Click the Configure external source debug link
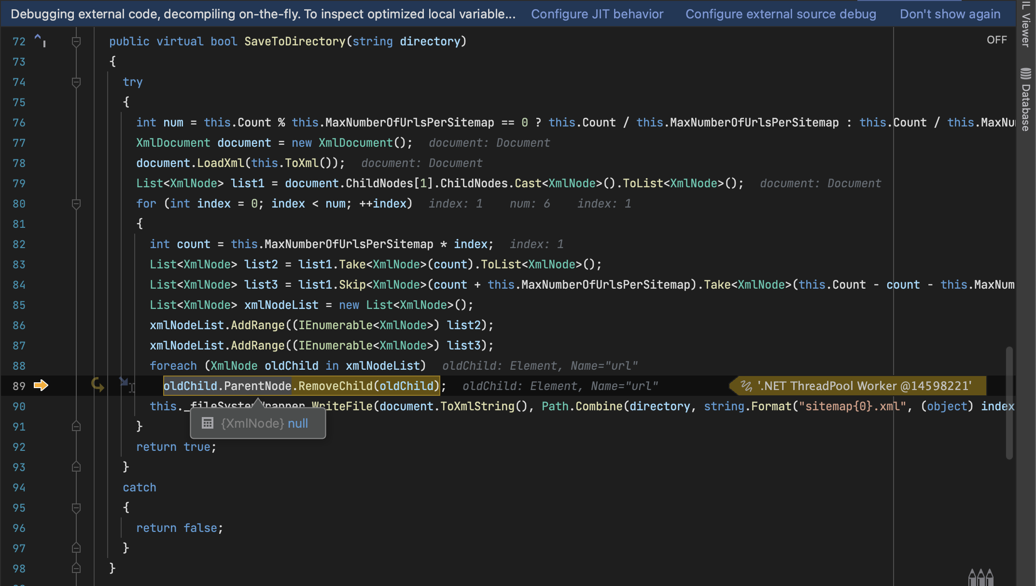This screenshot has height=586, width=1036. click(x=781, y=14)
